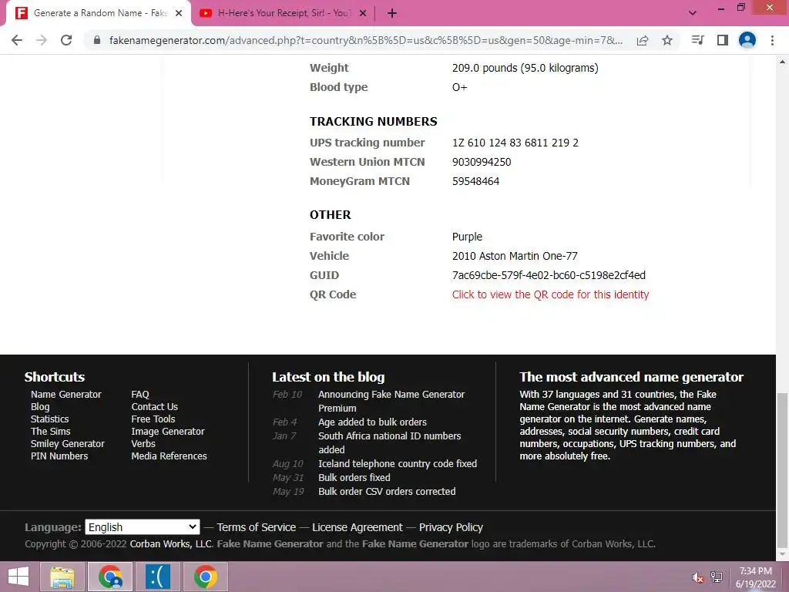Open the FAQ footer link
789x592 pixels.
(140, 394)
